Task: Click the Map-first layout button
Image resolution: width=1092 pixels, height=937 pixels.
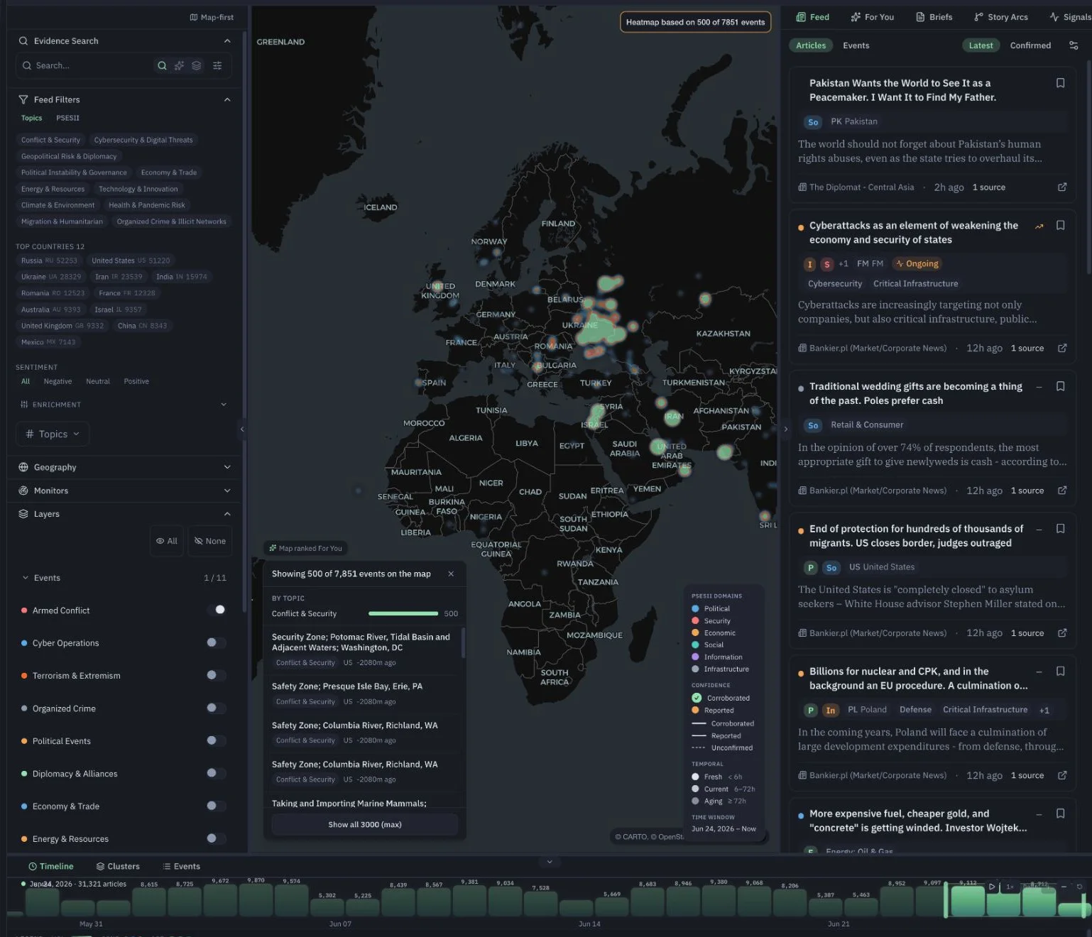Action: 212,17
